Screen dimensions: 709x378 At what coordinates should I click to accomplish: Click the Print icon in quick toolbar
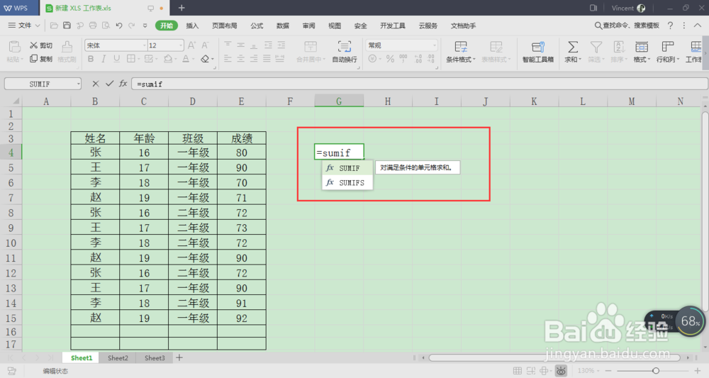point(93,26)
